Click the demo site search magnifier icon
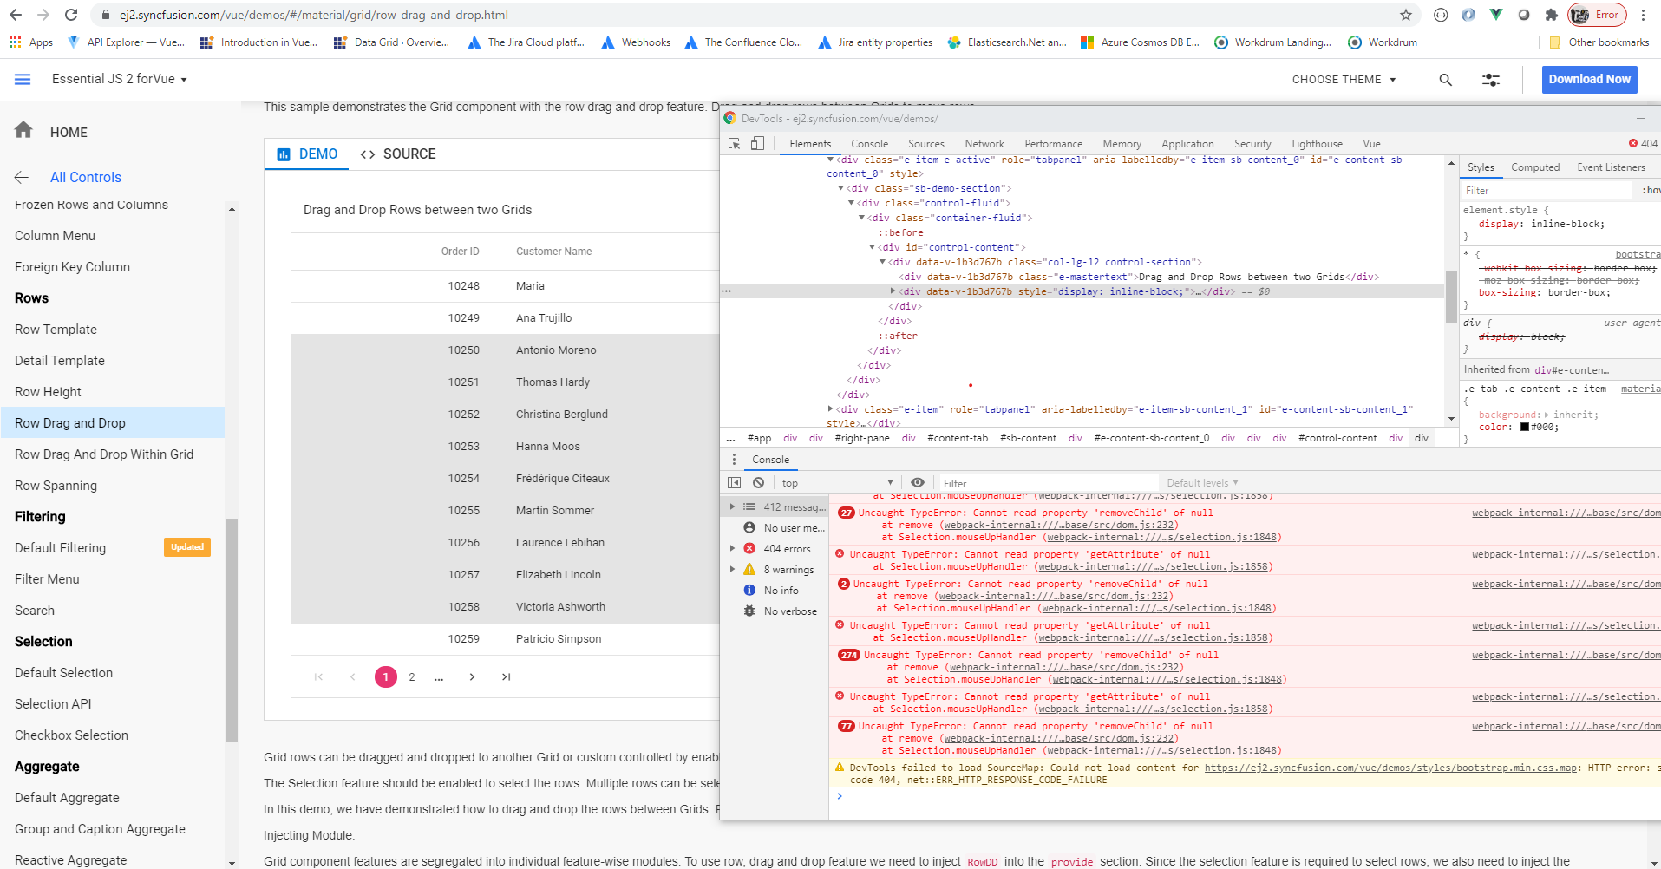Screen dimensions: 1661x869 [1445, 80]
